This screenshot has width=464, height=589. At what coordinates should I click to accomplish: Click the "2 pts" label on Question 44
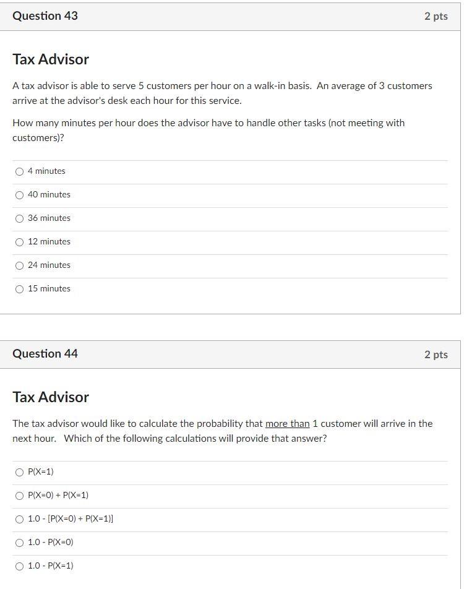437,354
